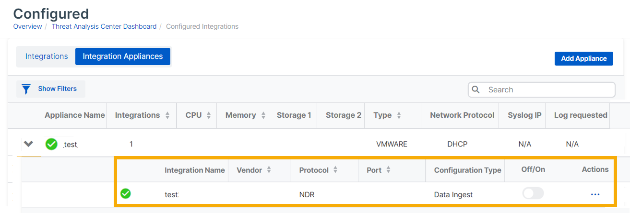Go to Threat Analysis Center Dashboard link
Screen dimensions: 630x213
click(104, 26)
